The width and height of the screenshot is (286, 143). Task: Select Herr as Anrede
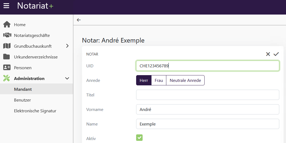pos(144,80)
